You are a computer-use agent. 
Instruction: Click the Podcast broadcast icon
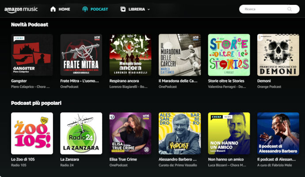tap(85, 9)
